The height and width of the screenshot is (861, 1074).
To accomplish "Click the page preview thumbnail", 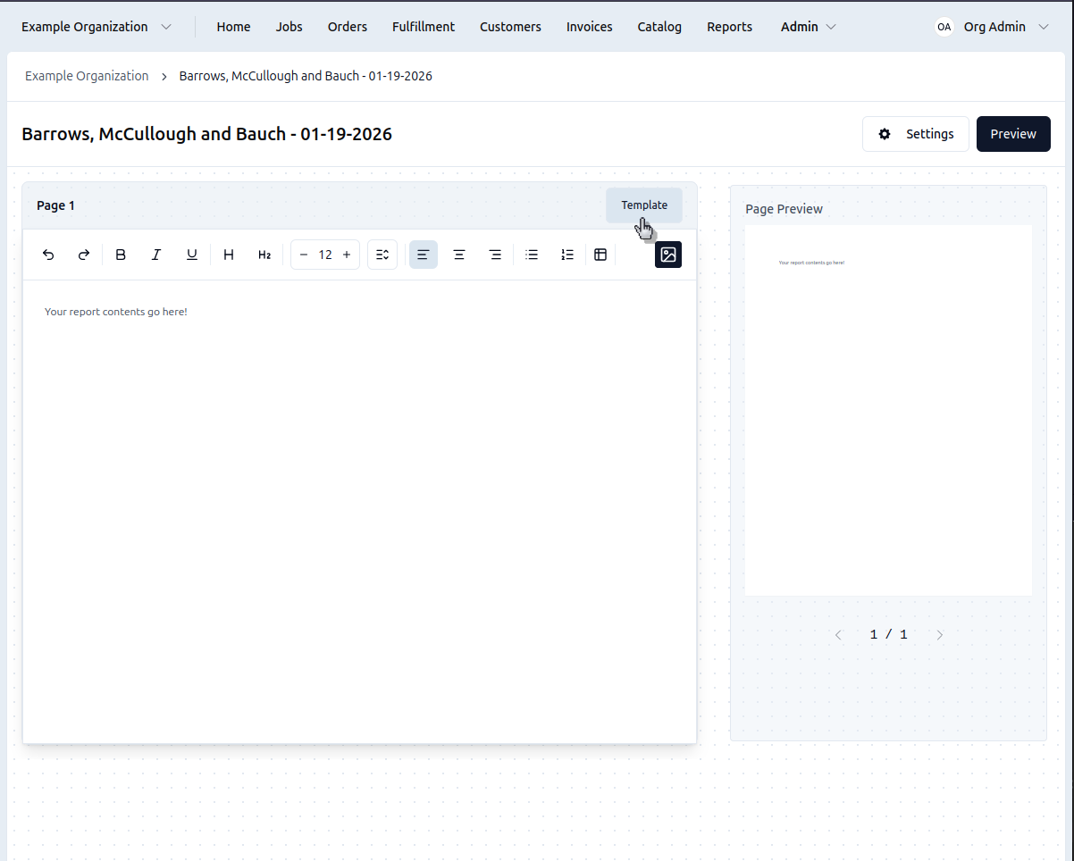I will [888, 410].
